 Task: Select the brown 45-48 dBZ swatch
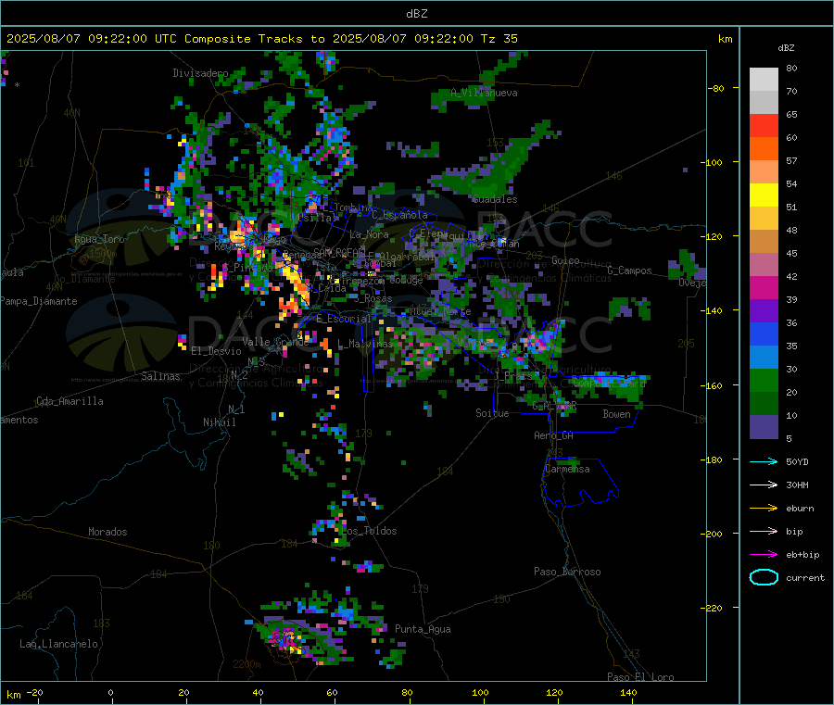764,242
